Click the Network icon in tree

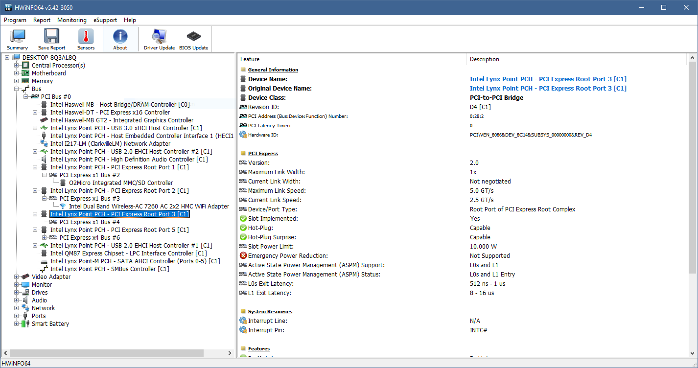tap(26, 308)
